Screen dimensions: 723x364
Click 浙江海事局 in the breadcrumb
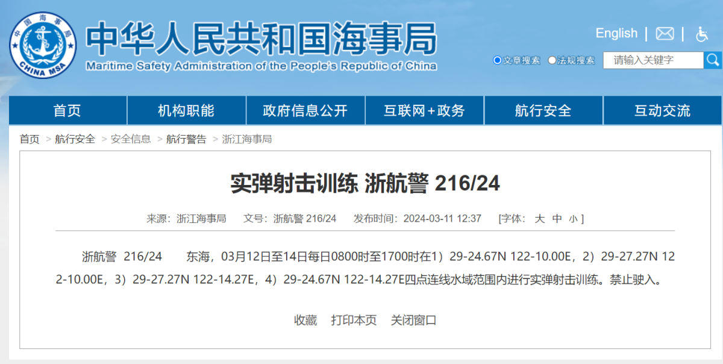pos(247,139)
